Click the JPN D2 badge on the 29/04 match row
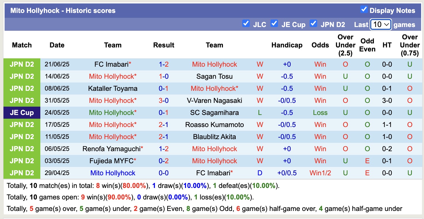The height and width of the screenshot is (219, 424). coord(22,173)
